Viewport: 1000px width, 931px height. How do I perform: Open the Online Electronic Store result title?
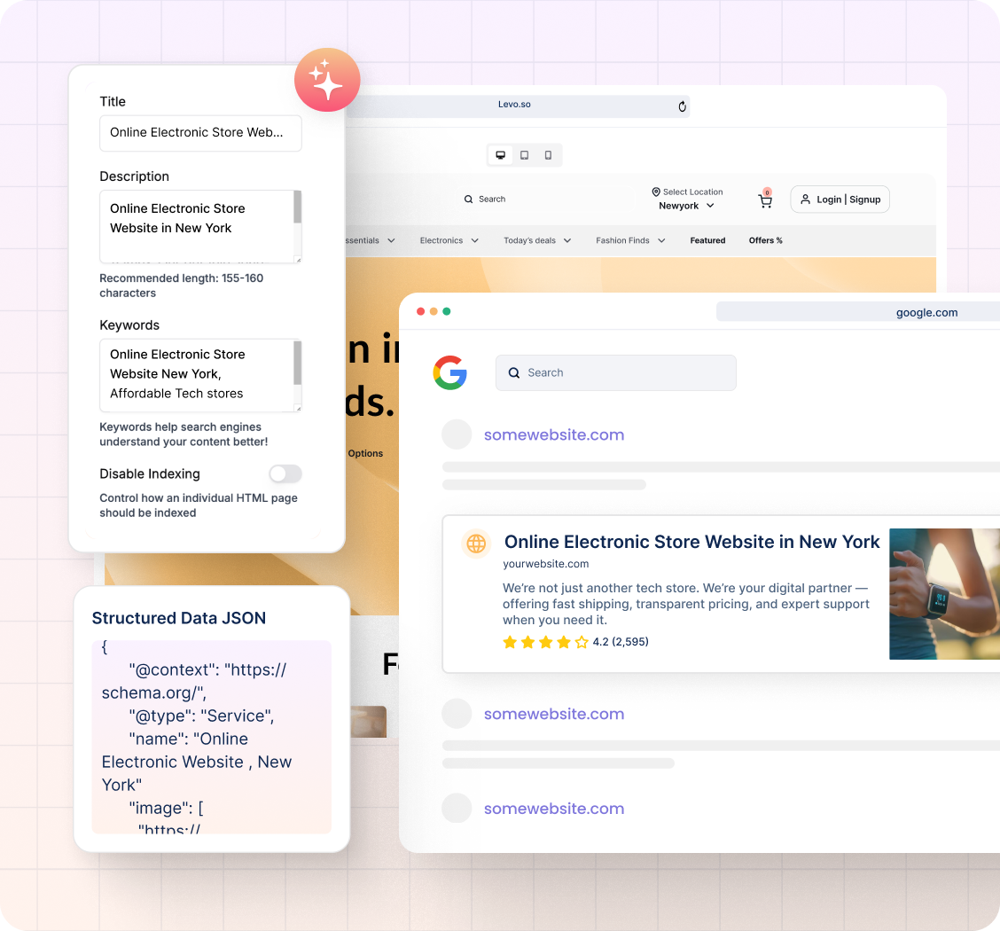point(691,542)
